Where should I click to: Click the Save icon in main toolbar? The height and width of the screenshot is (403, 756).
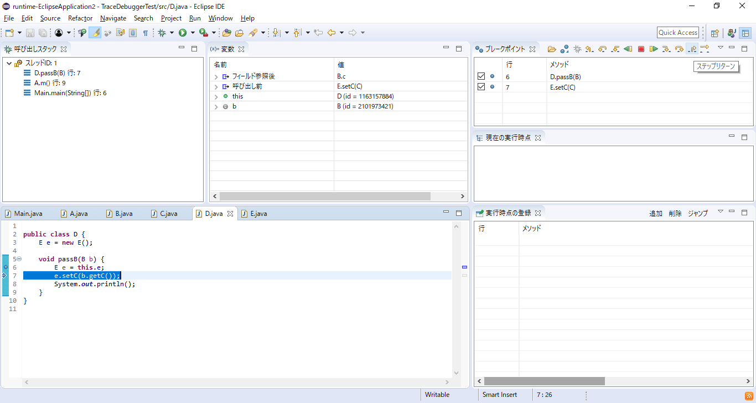pyautogui.click(x=30, y=33)
